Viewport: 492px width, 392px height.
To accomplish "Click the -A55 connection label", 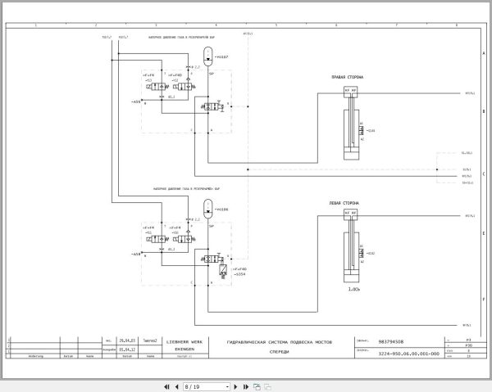I will pos(136,101).
